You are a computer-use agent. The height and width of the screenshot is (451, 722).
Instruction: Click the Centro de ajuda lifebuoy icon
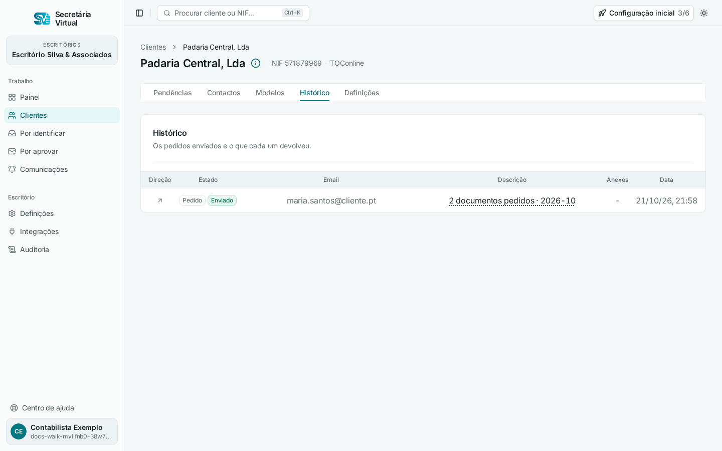click(14, 408)
